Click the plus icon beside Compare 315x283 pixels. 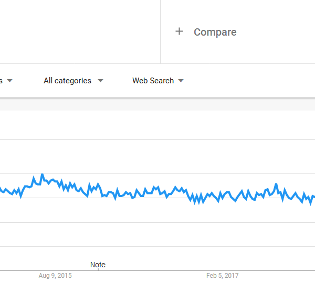coord(179,31)
